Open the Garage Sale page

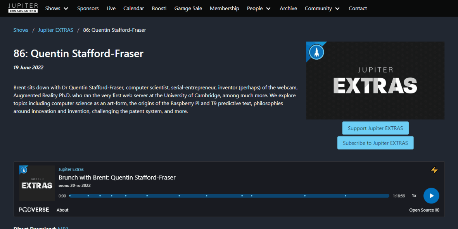[x=188, y=8]
